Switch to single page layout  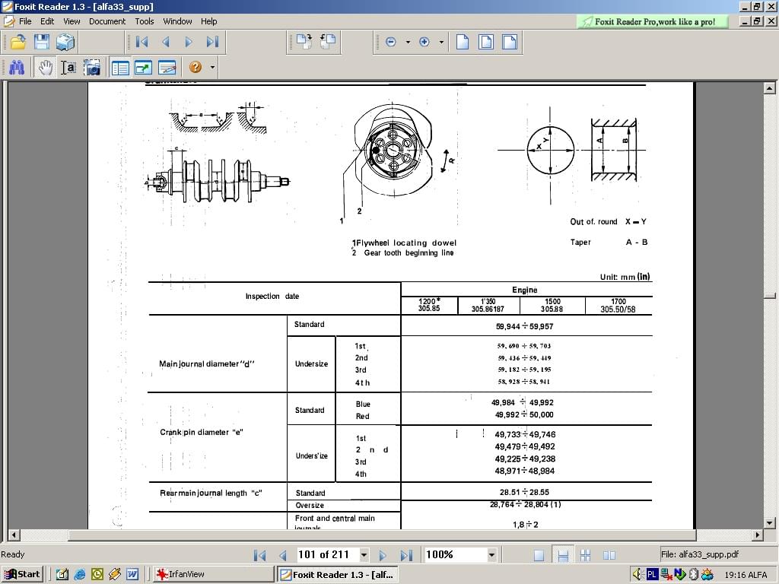539,555
